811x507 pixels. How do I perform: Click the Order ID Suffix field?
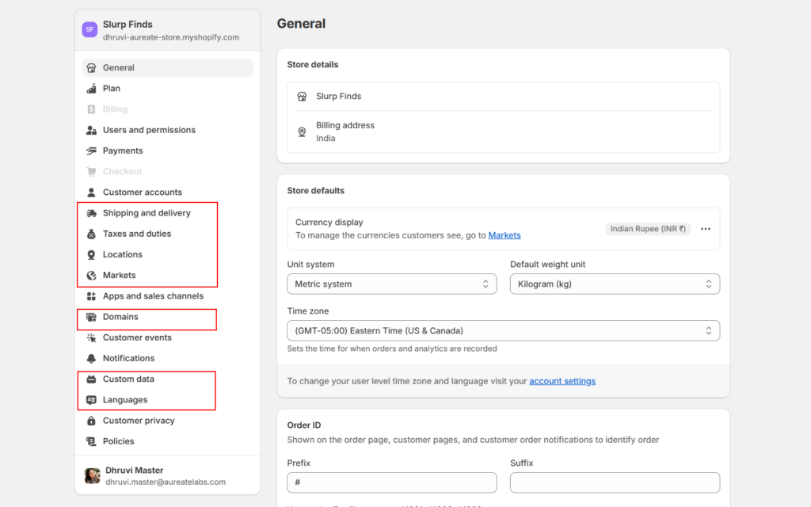tap(615, 482)
